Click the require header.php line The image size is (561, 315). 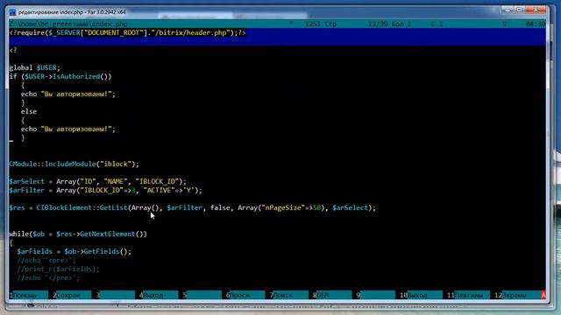(x=127, y=33)
